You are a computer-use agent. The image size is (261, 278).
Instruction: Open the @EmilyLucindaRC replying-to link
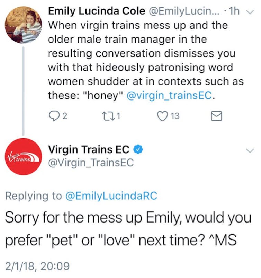point(111,196)
